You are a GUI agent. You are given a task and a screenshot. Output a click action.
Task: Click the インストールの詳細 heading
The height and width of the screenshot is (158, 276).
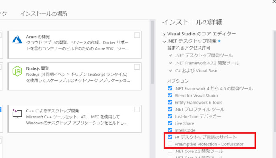coord(192,22)
